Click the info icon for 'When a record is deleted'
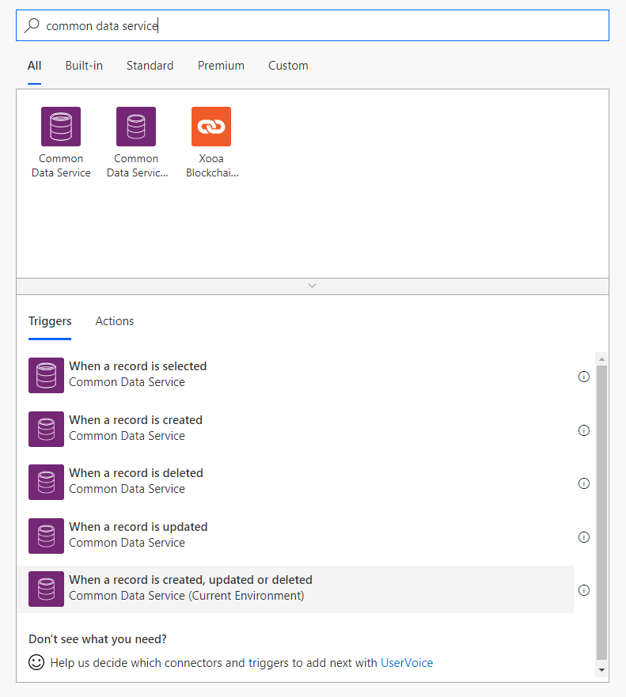Image resolution: width=626 pixels, height=697 pixels. 584,483
